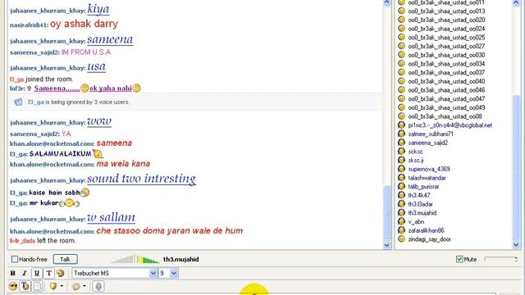Click the shield icon in the toolbar
525x295 pixels.
(x=53, y=286)
